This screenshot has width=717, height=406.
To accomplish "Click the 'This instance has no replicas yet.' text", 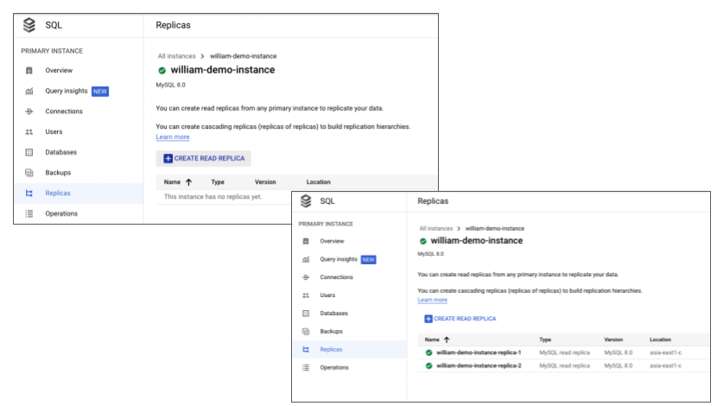I will tap(213, 197).
